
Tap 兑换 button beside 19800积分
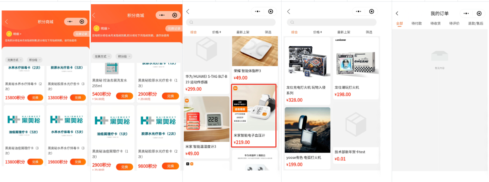coord(78,162)
